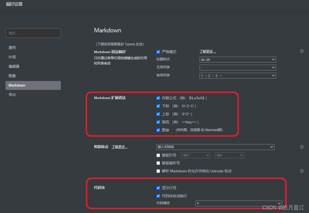Click the Markdown 扩展语法 section label

[x=110, y=98]
